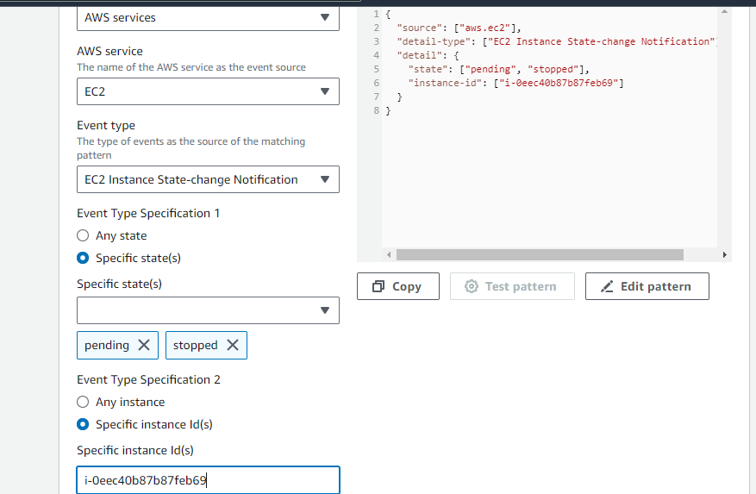Click the right scroll arrow of pattern preview
Image resolution: width=756 pixels, height=494 pixels.
(x=724, y=254)
